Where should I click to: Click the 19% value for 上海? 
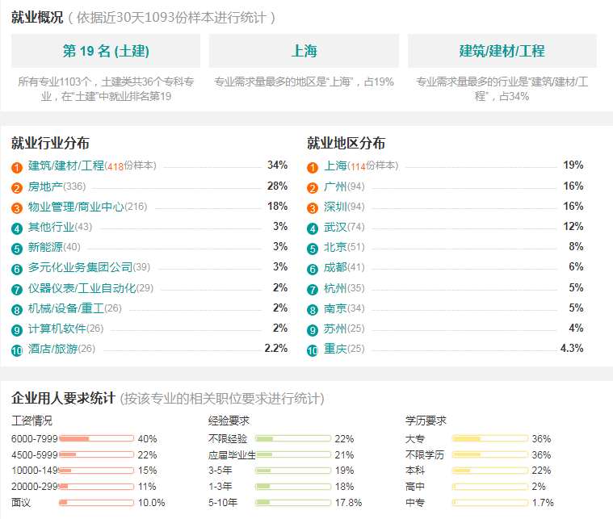pyautogui.click(x=573, y=165)
